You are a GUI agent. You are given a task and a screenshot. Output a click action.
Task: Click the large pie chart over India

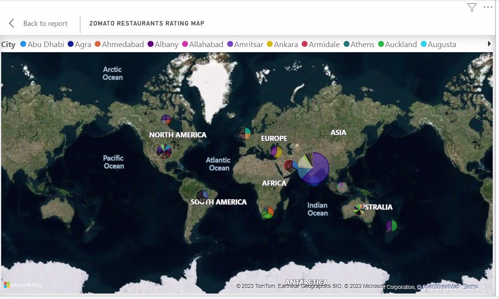point(313,168)
